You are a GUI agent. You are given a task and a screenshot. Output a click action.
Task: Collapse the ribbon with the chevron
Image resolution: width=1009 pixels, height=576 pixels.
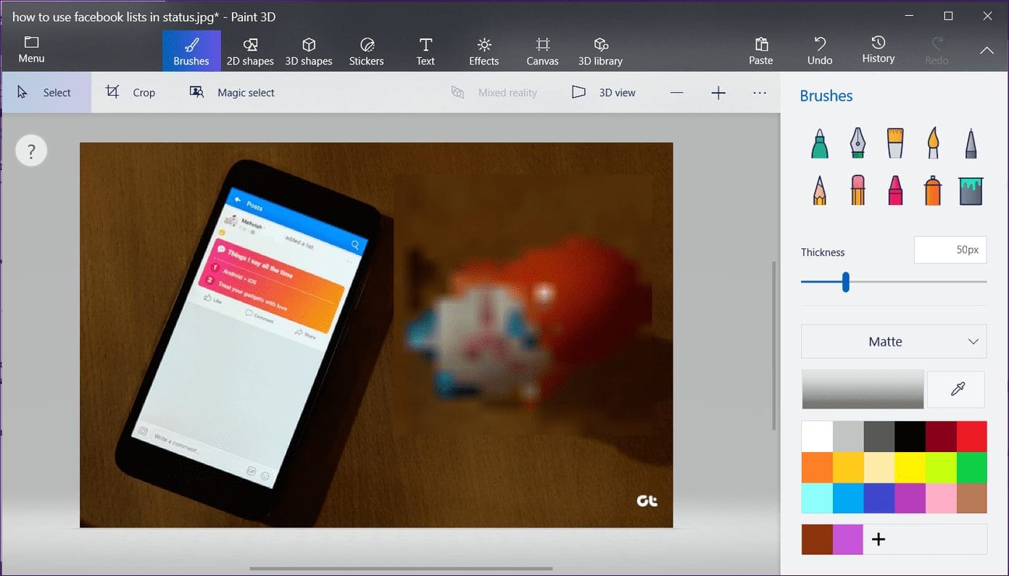987,51
